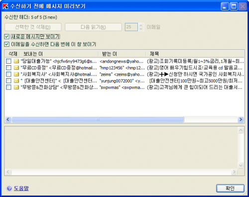Toggle 이메일을 수신하면 다음 번에 이 창 보이기
Screen dimensions: 249x197
[x=6, y=44]
